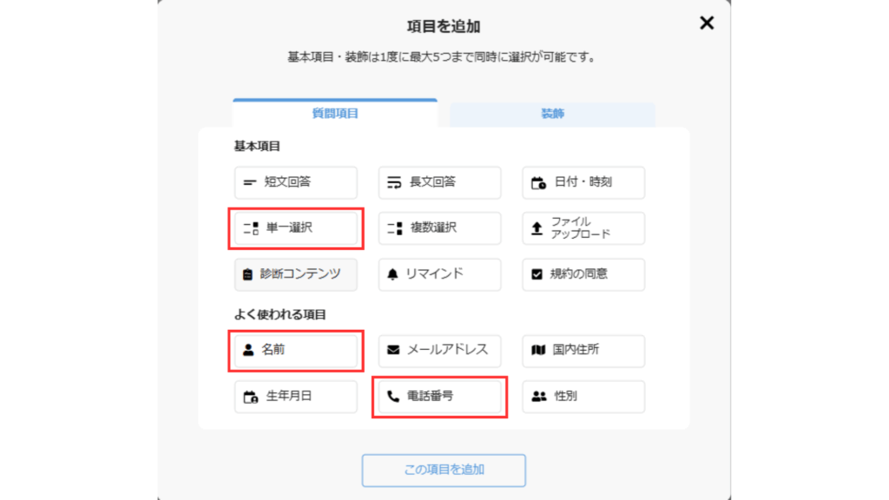
Task: Click the clipboard icon for 診断コンテンツ
Action: pos(248,274)
